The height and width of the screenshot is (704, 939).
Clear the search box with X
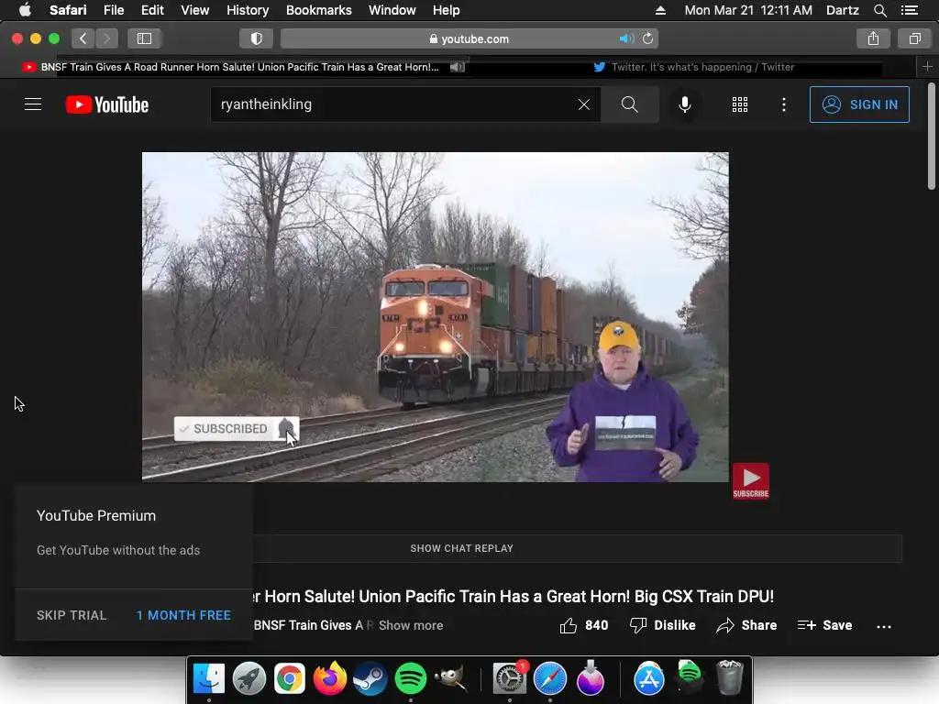[x=584, y=104]
